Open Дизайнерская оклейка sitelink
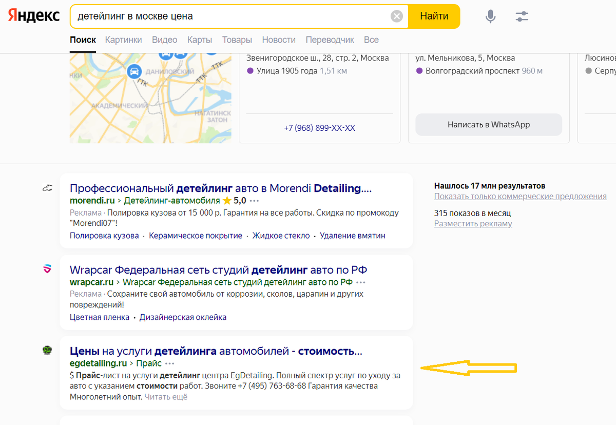The image size is (616, 425). pyautogui.click(x=183, y=317)
